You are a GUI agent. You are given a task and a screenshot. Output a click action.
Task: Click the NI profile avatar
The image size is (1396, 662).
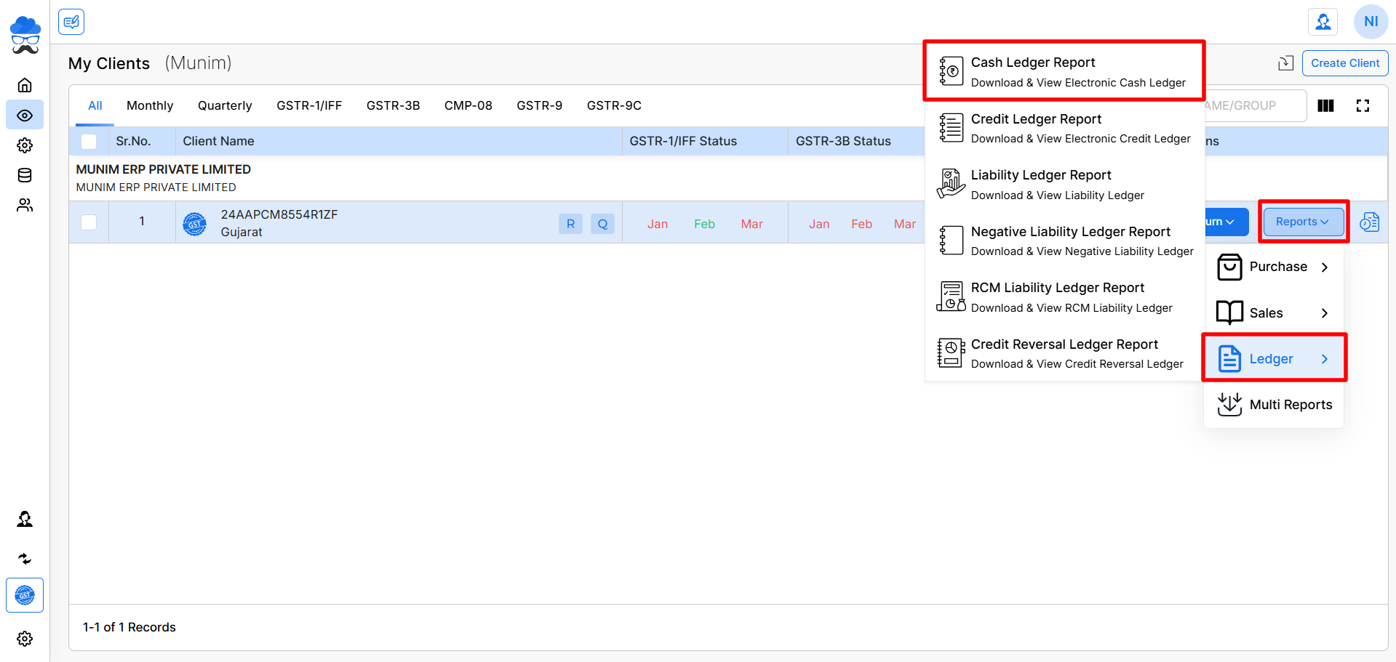(x=1371, y=22)
